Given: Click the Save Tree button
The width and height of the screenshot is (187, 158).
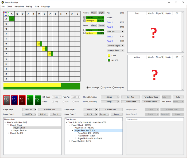Looking at the screenshot, I should point(130,97).
